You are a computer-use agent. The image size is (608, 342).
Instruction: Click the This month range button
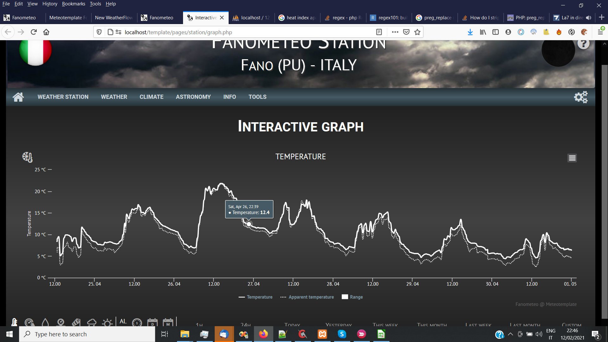[432, 325]
